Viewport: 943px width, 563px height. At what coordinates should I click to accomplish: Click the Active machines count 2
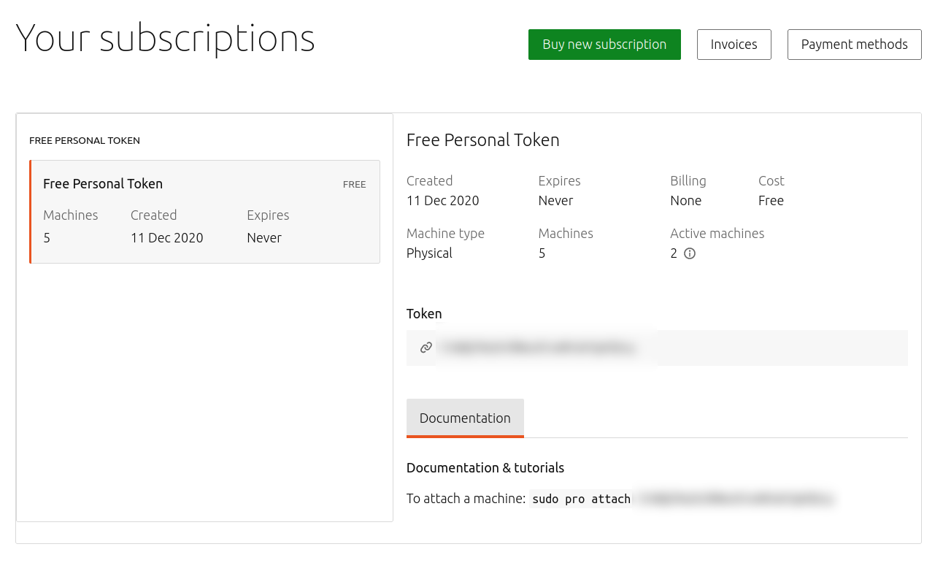coord(674,253)
